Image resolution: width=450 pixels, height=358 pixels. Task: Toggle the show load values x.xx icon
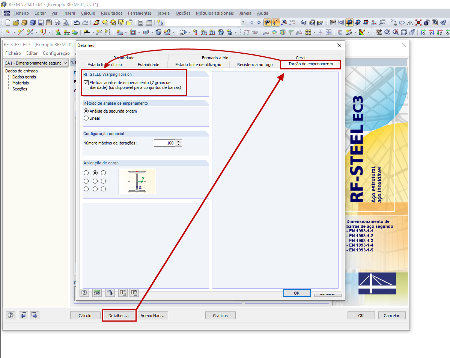pos(276,23)
